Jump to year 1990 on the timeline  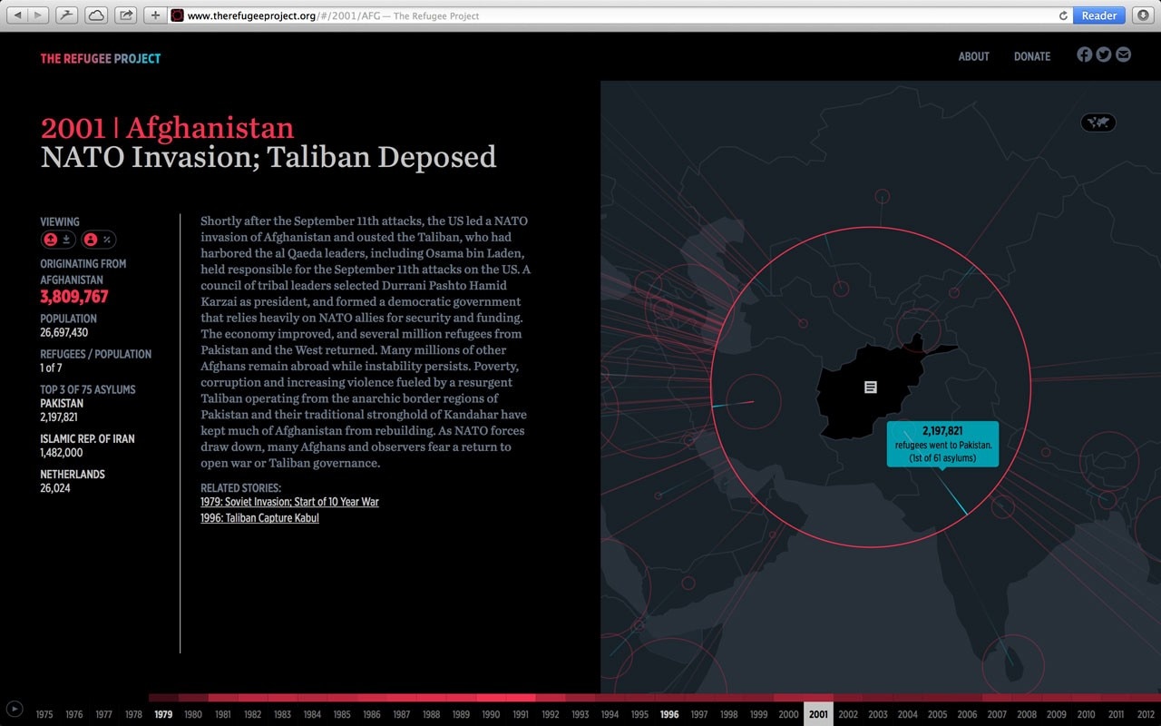click(490, 714)
